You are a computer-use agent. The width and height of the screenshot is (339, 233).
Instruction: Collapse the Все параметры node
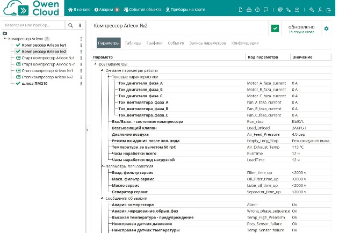pyautogui.click(x=95, y=64)
